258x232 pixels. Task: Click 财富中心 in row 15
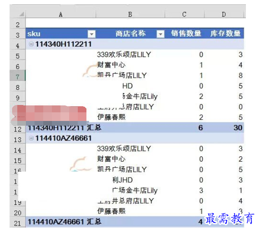click(x=111, y=159)
